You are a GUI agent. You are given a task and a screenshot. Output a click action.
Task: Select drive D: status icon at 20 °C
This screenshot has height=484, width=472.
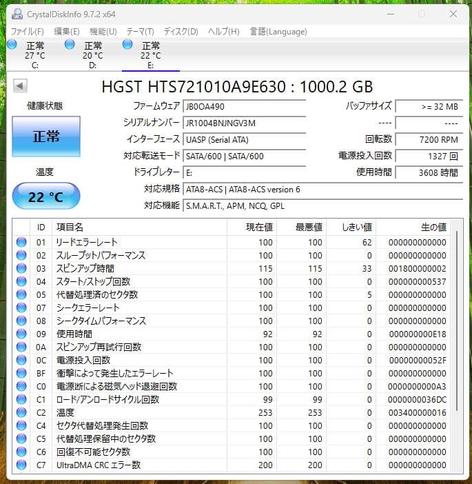pyautogui.click(x=70, y=44)
